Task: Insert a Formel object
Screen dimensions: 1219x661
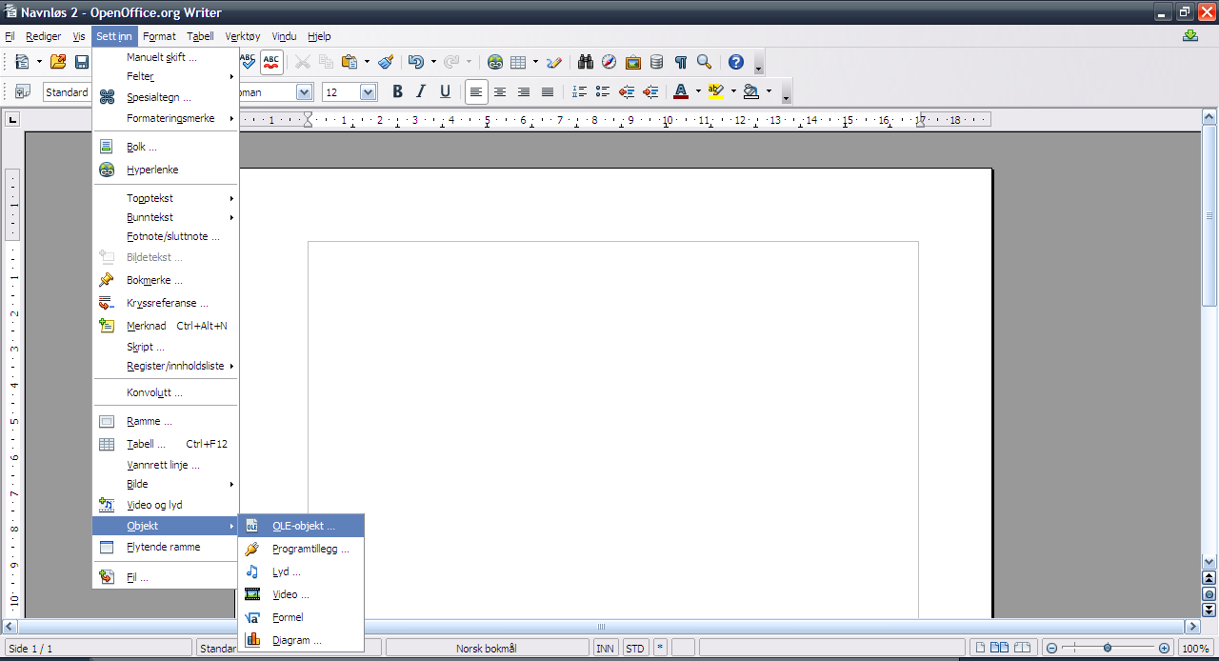Action: tap(301, 617)
